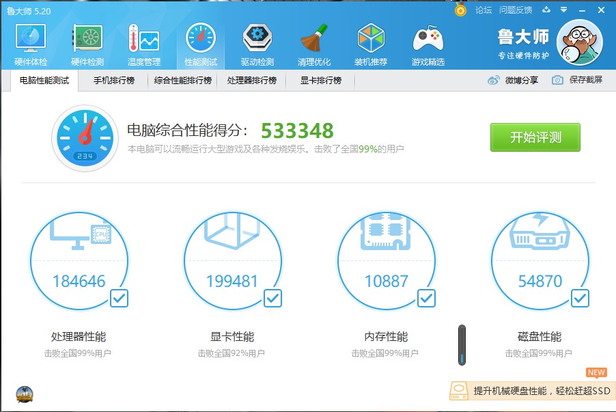Image resolution: width=616 pixels, height=412 pixels.
Task: Click the 显卡性能 label
Action: pyautogui.click(x=232, y=337)
